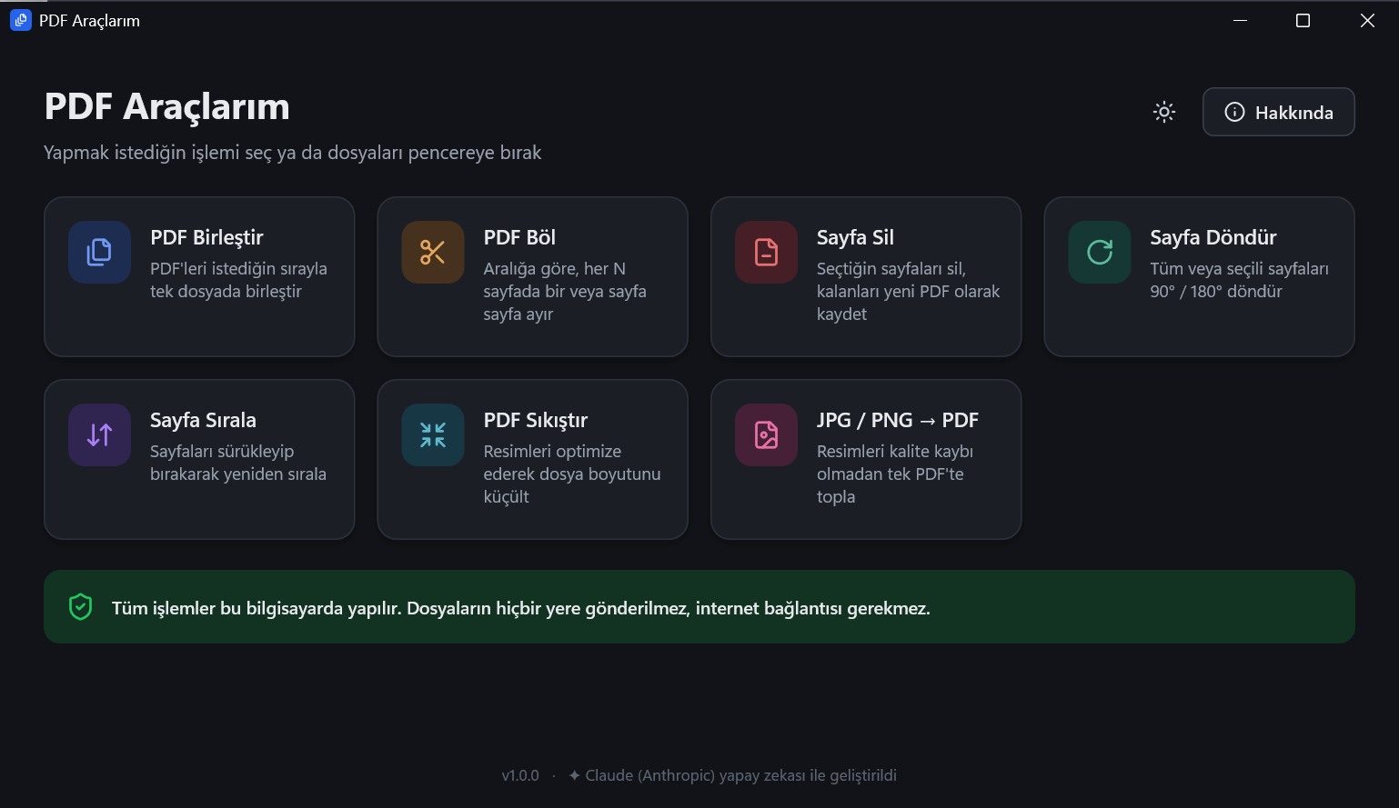Open Sayfa Sırala via its title

pyautogui.click(x=203, y=420)
